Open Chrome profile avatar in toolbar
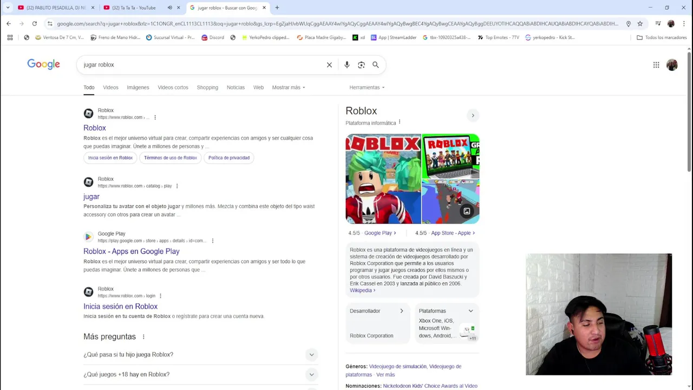The width and height of the screenshot is (693, 390). point(671,23)
